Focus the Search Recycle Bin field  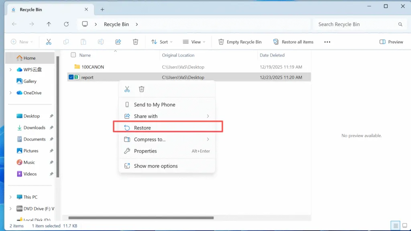click(x=355, y=24)
